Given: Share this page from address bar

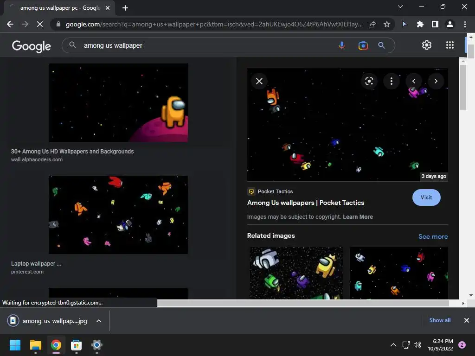Looking at the screenshot, I should [372, 24].
